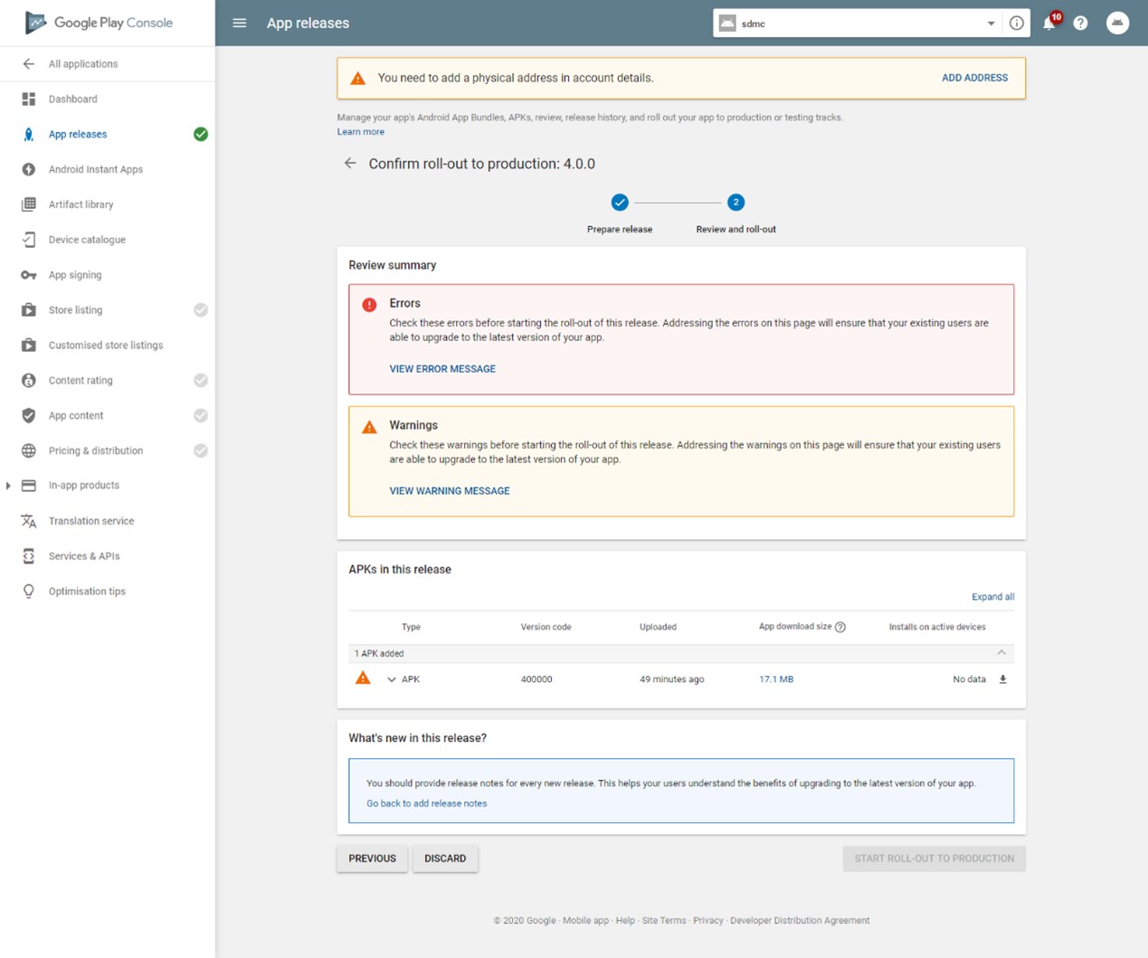Click the info icon beside app selector
Screen dimensions: 1148x958
(x=1017, y=24)
